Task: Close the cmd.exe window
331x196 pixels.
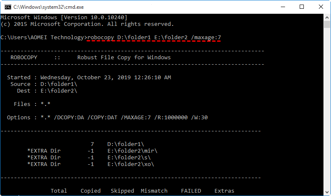Action: [x=321, y=7]
